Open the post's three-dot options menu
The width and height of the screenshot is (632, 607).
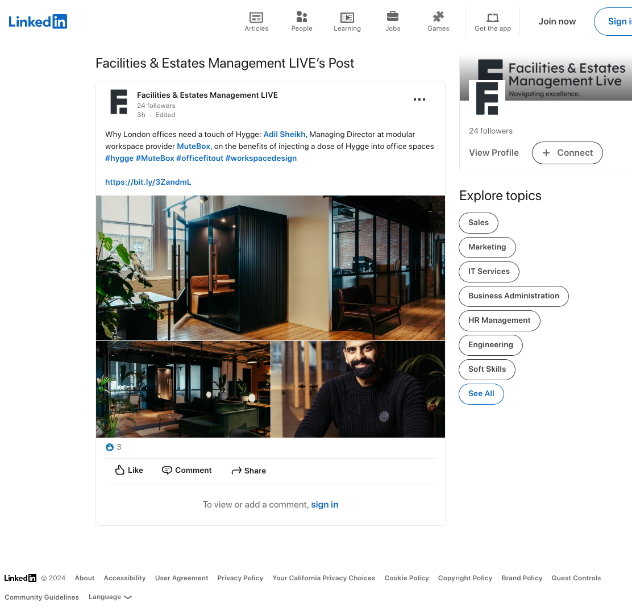click(419, 99)
